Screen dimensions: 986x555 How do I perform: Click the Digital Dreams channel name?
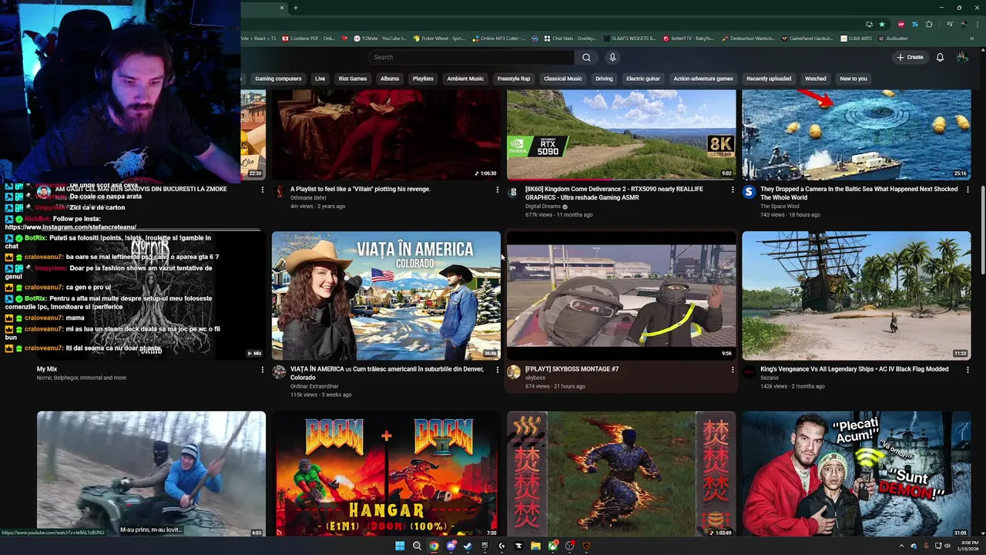coord(543,207)
